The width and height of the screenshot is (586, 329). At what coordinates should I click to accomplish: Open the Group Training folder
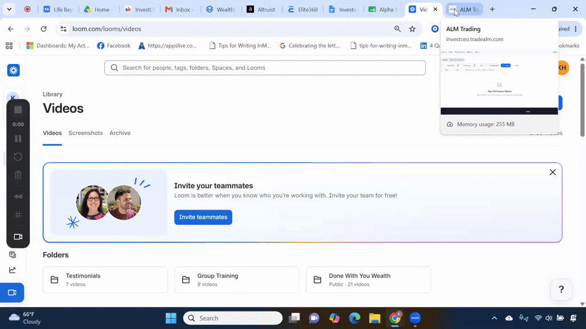[236, 280]
